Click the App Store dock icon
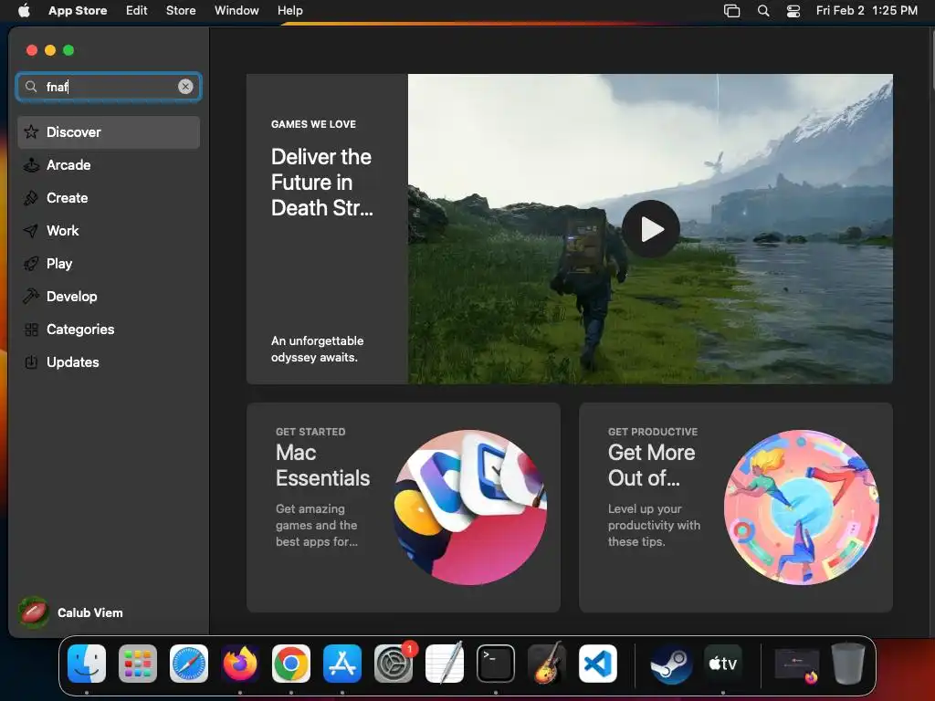 pyautogui.click(x=342, y=664)
